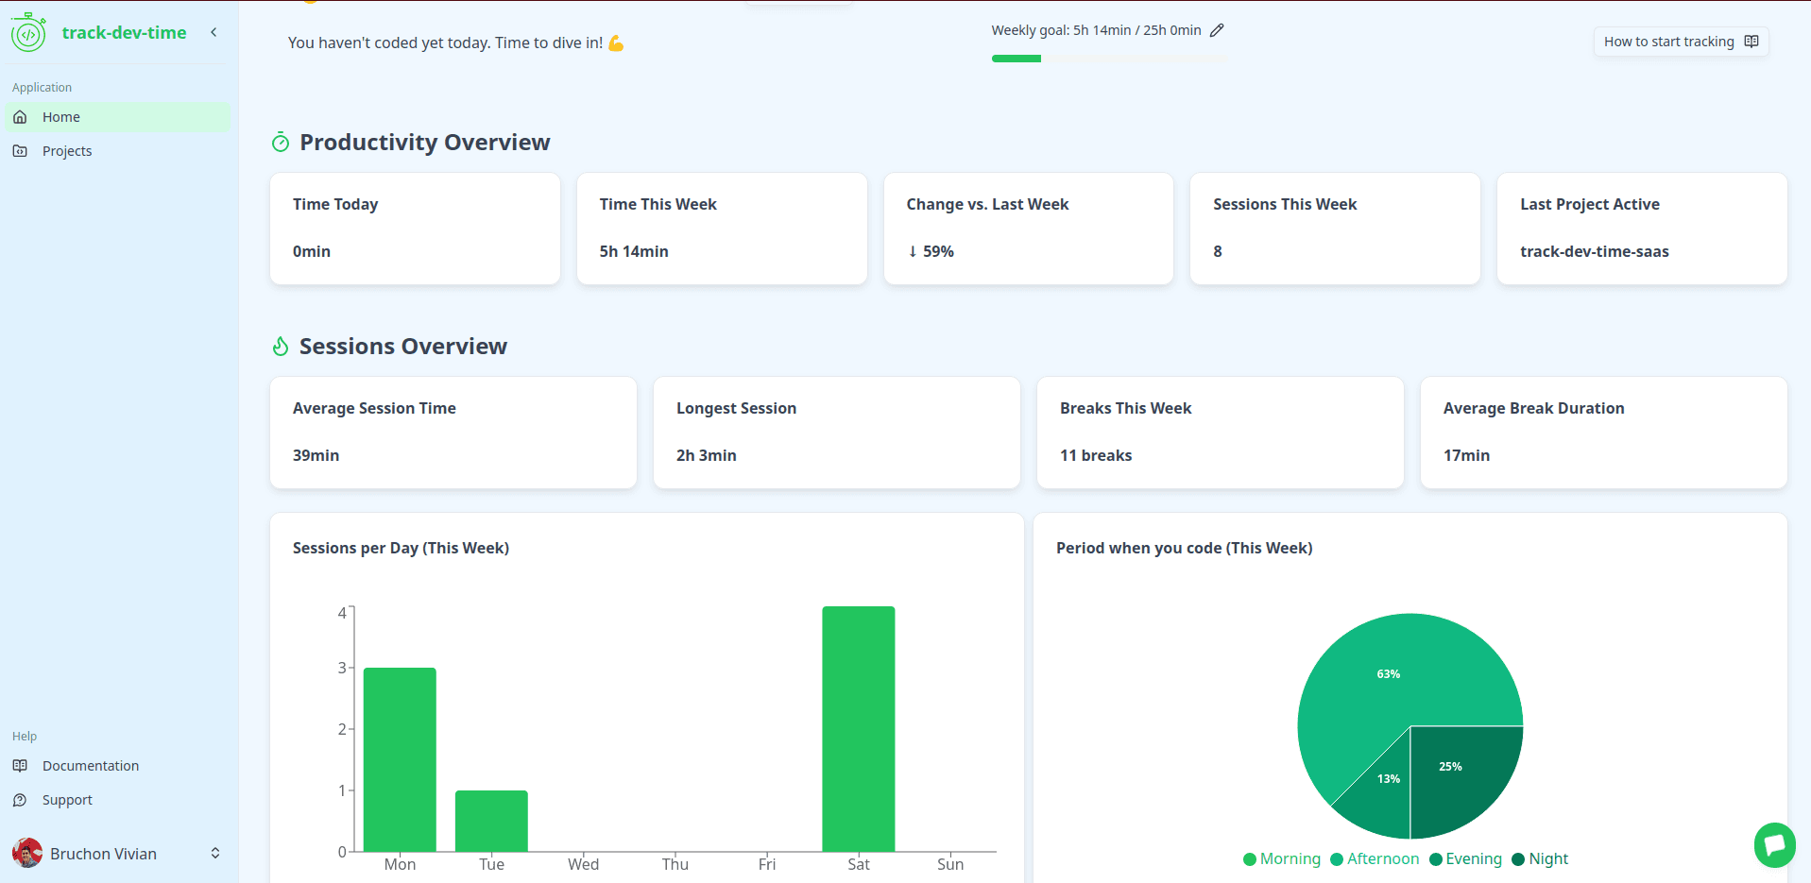This screenshot has height=883, width=1811.
Task: Click the down arrow next to 59%
Action: [x=913, y=251]
